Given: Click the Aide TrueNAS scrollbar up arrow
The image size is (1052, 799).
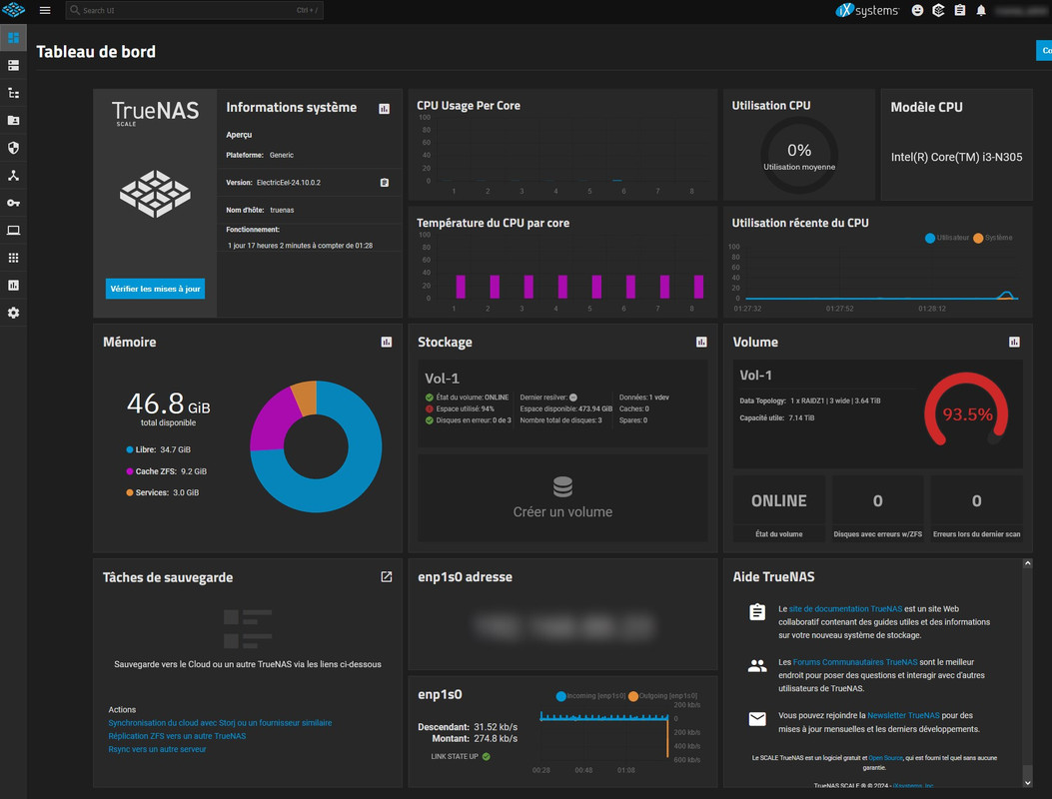Looking at the screenshot, I should tap(1027, 563).
